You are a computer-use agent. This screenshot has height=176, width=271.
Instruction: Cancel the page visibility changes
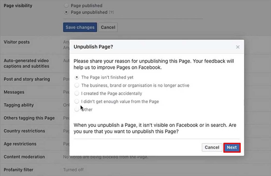tap(108, 27)
